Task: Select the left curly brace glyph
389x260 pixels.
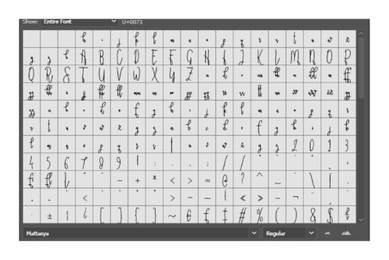Action: pos(137,215)
